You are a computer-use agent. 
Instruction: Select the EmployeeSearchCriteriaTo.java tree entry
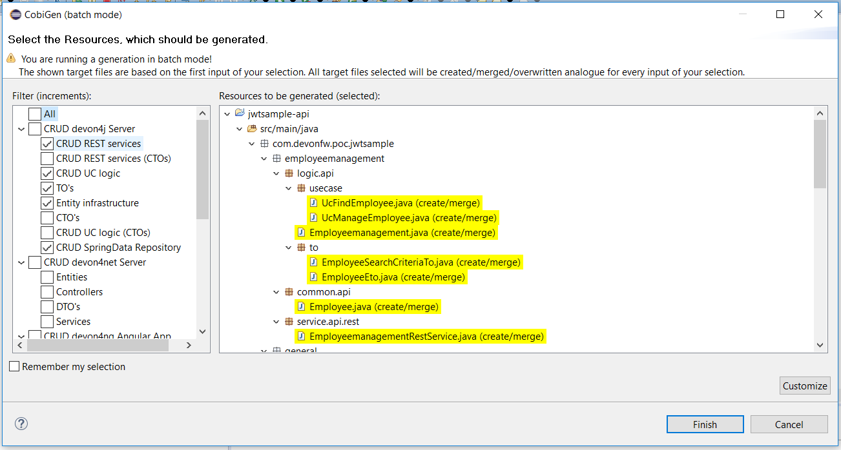tap(420, 262)
